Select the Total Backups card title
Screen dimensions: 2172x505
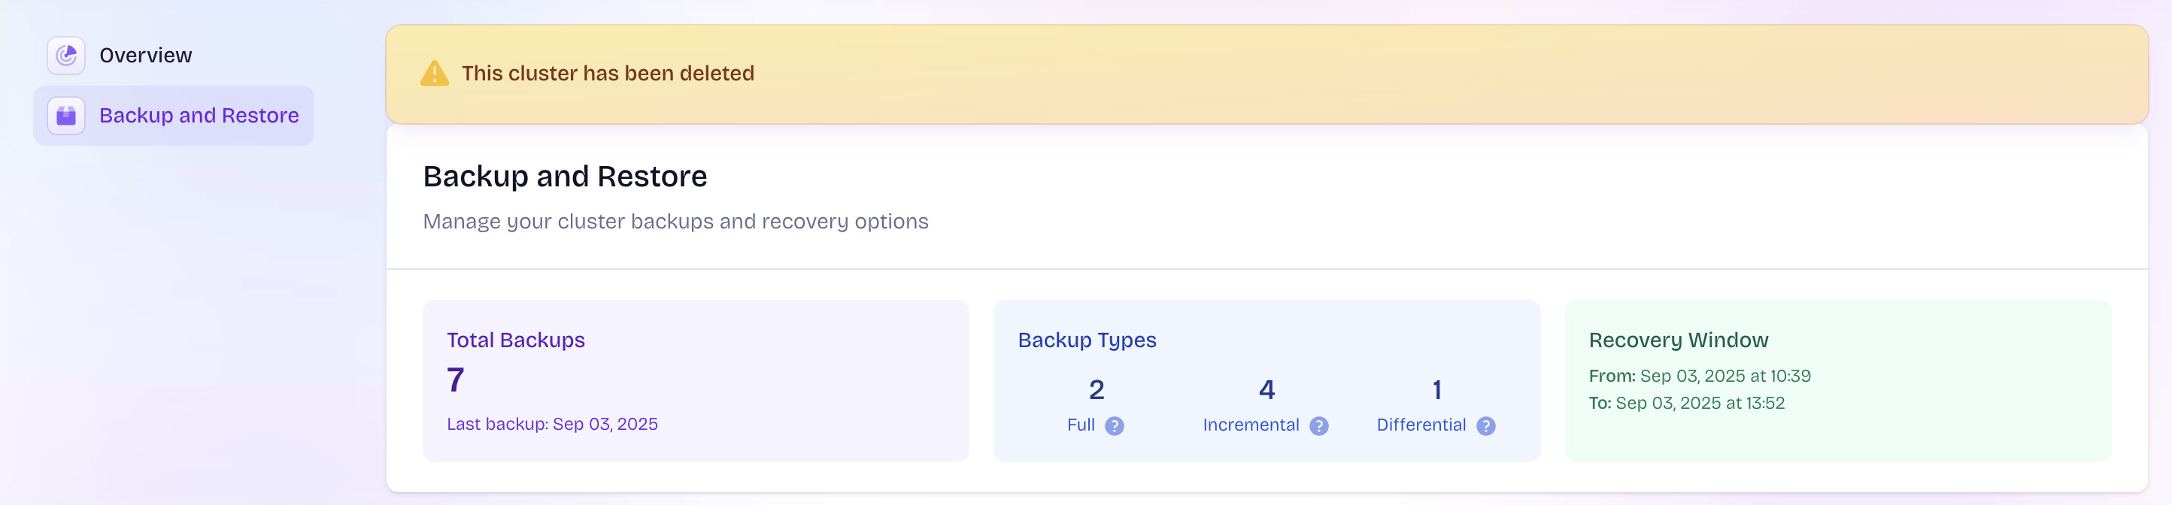click(515, 340)
